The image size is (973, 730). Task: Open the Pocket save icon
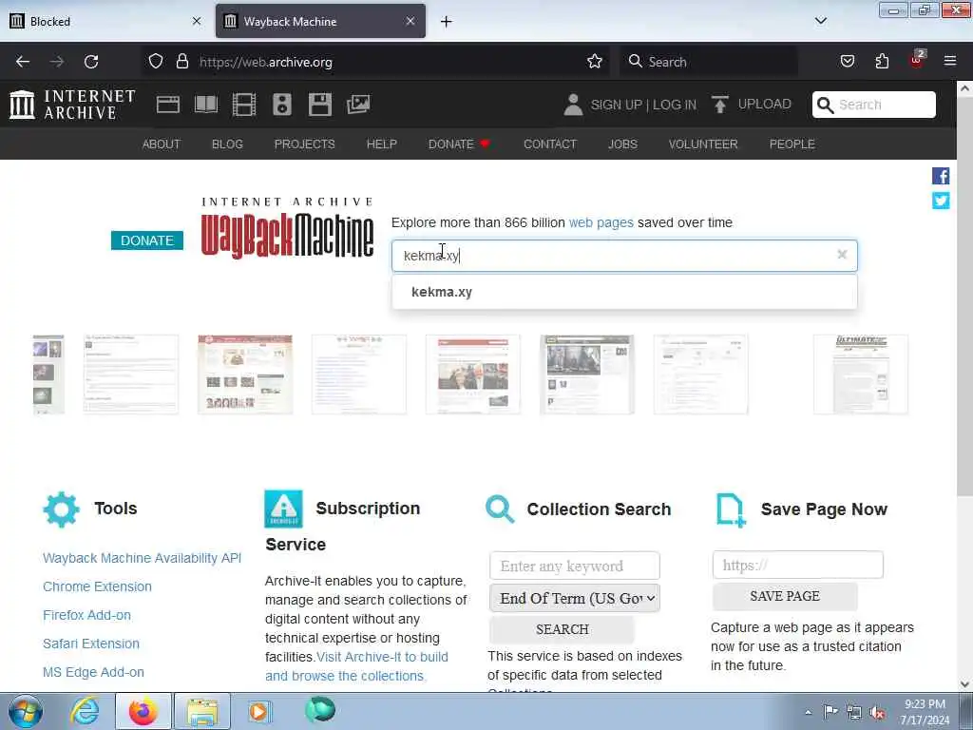point(847,62)
